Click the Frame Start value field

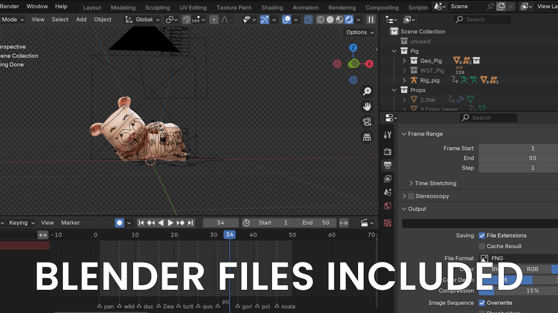518,148
